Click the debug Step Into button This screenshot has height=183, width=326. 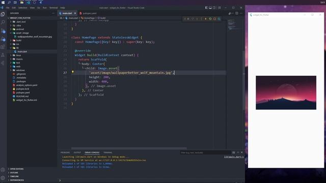[x=197, y=19]
